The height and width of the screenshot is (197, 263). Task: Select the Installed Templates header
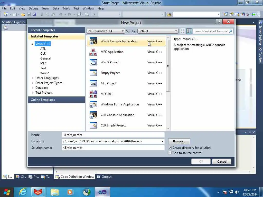[57, 36]
